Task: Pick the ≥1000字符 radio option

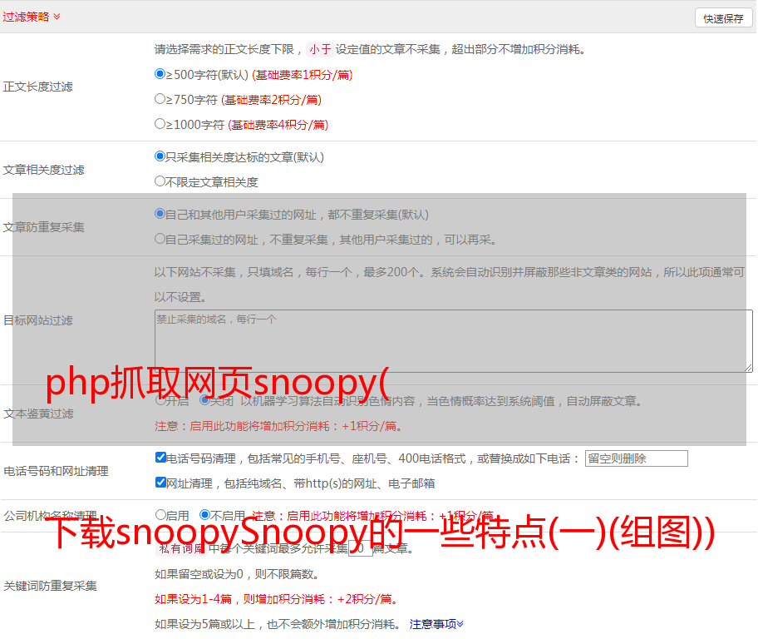Action: click(160, 123)
